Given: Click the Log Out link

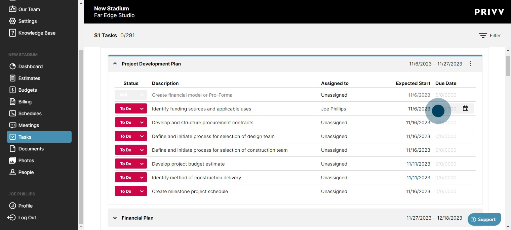Looking at the screenshot, I should (x=27, y=218).
